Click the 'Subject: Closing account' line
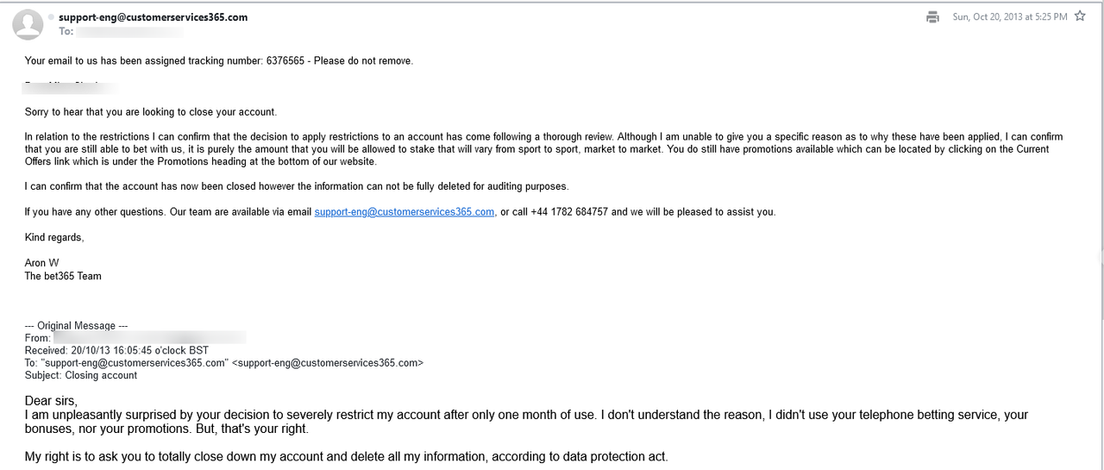The image size is (1104, 470). coord(81,376)
